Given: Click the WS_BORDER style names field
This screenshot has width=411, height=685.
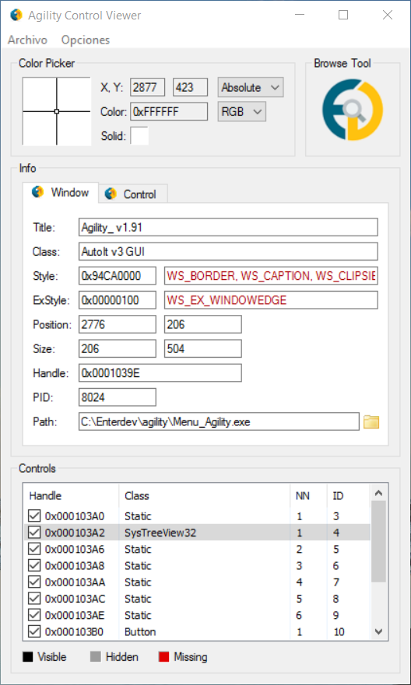Looking at the screenshot, I should [x=271, y=276].
